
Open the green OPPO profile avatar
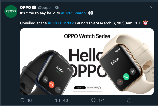pyautogui.click(x=11, y=11)
